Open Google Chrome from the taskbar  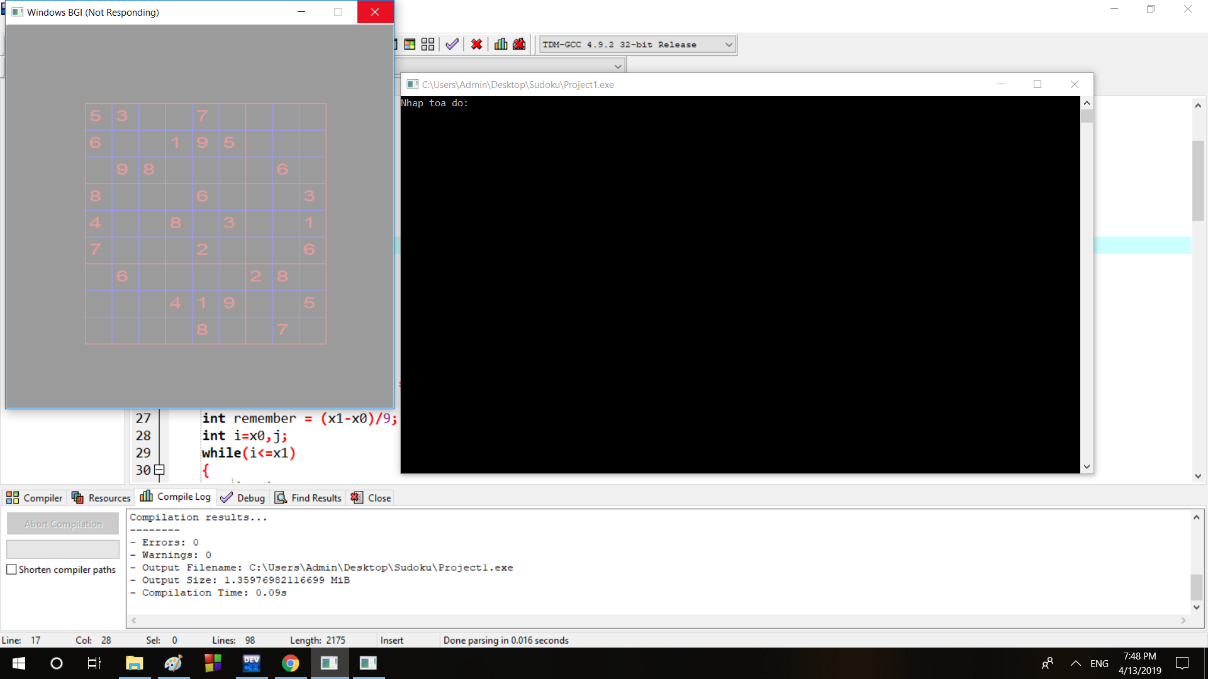point(290,663)
